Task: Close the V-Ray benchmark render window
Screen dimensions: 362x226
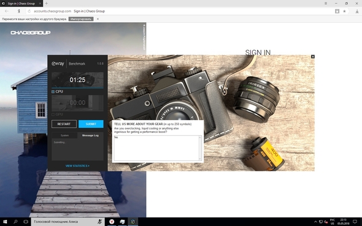Action: click(x=313, y=57)
